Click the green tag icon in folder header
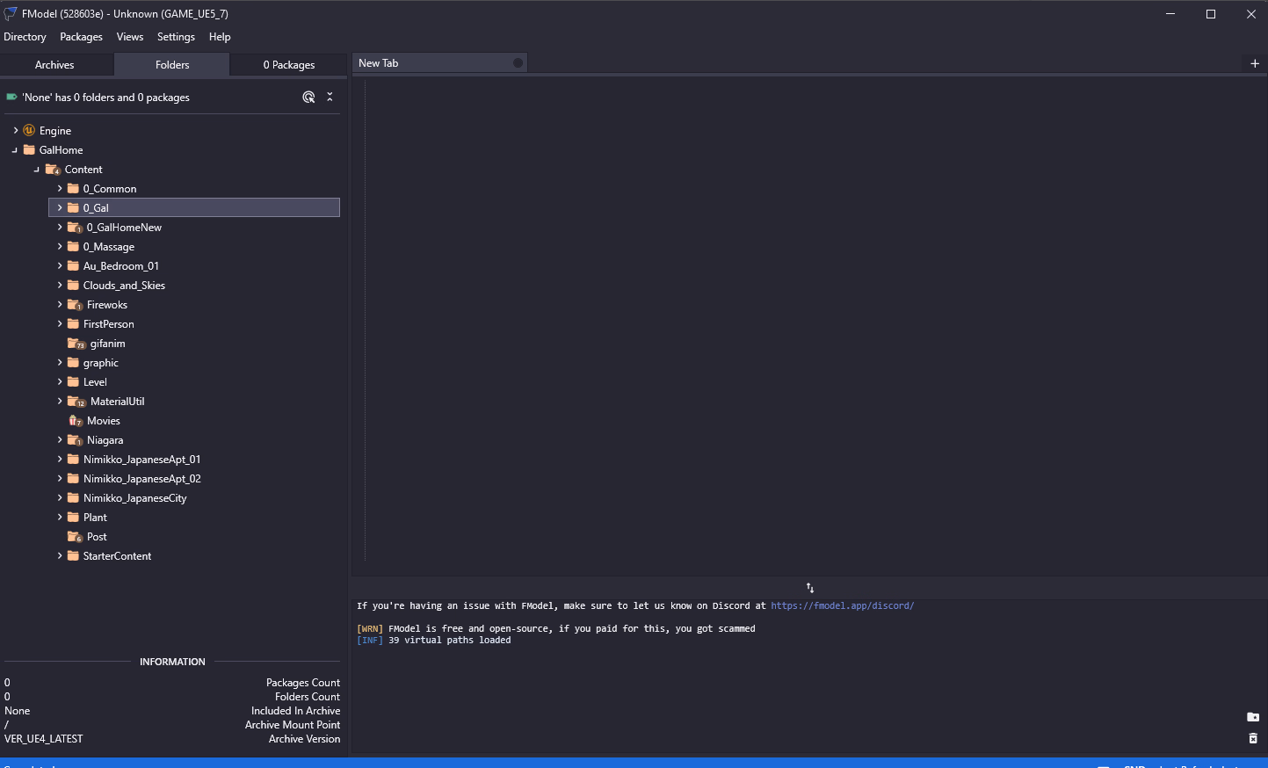This screenshot has width=1268, height=768. [x=11, y=97]
